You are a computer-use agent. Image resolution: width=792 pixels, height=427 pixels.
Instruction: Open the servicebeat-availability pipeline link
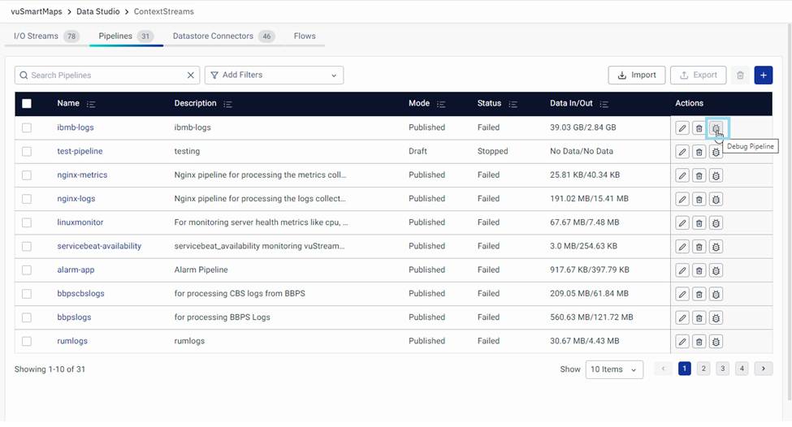pos(99,247)
